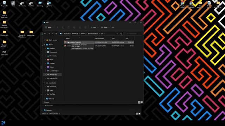Select the 0001-0270 desktop file

(x=5, y=53)
